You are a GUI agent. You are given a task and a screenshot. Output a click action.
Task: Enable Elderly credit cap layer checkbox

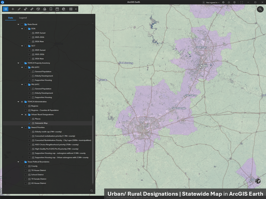29,132
